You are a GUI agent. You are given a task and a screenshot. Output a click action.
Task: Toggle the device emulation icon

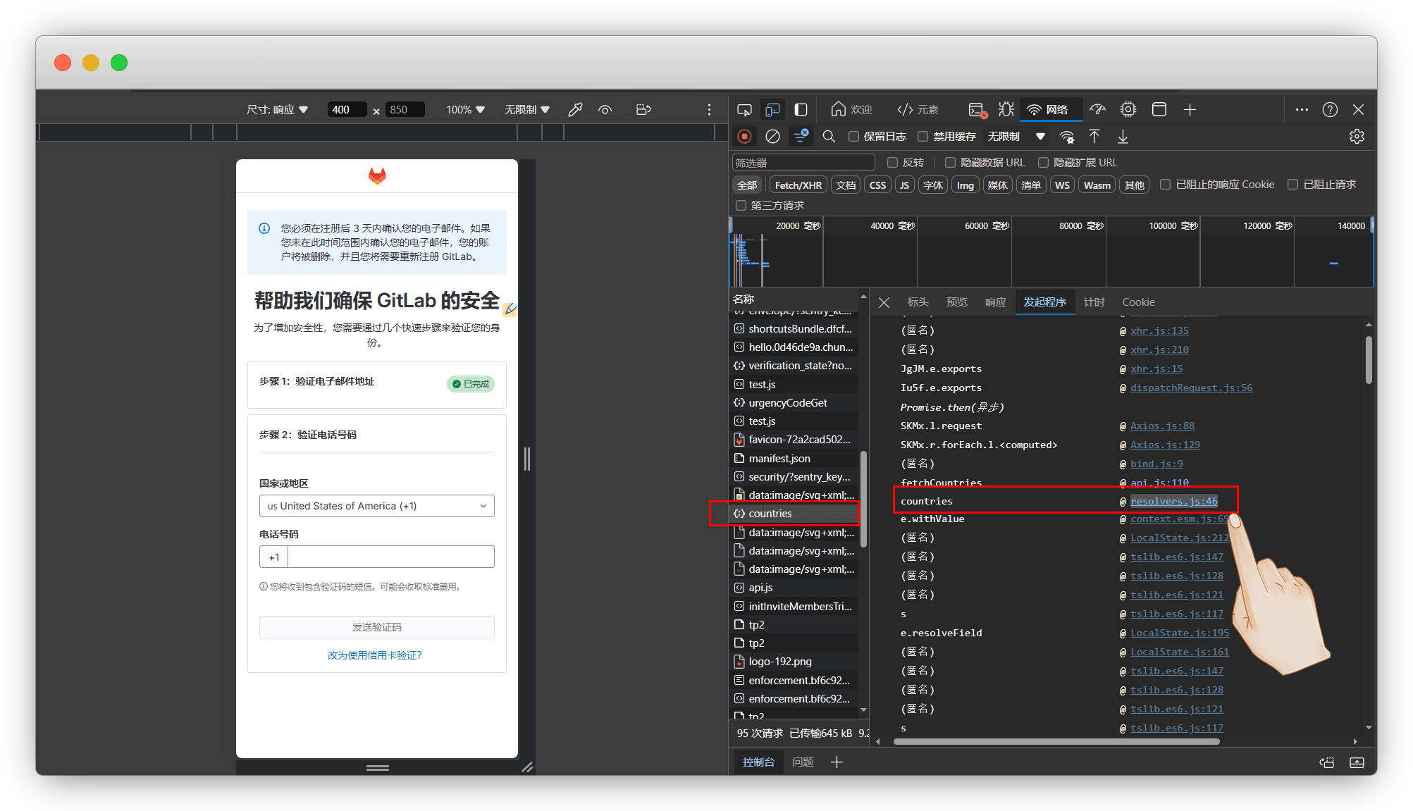[773, 110]
